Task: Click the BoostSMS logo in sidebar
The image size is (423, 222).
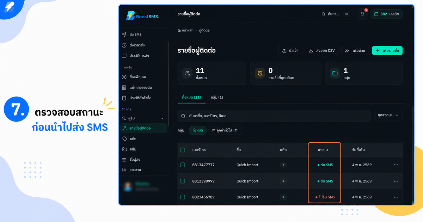Action: click(x=142, y=16)
